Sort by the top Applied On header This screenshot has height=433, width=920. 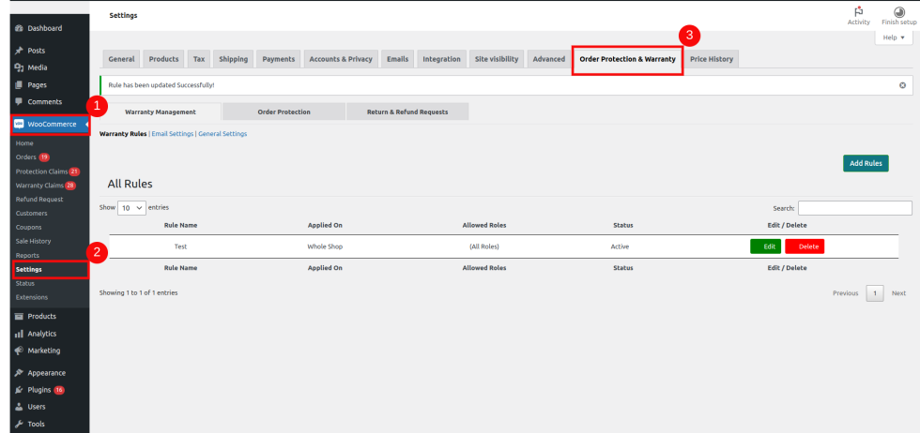pos(325,225)
